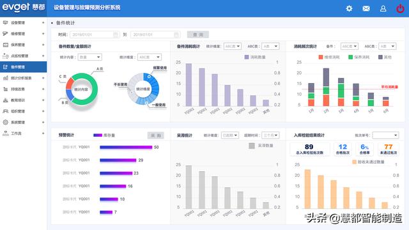Open the 统计内容 dropdown
The image size is (409, 230).
[89, 57]
